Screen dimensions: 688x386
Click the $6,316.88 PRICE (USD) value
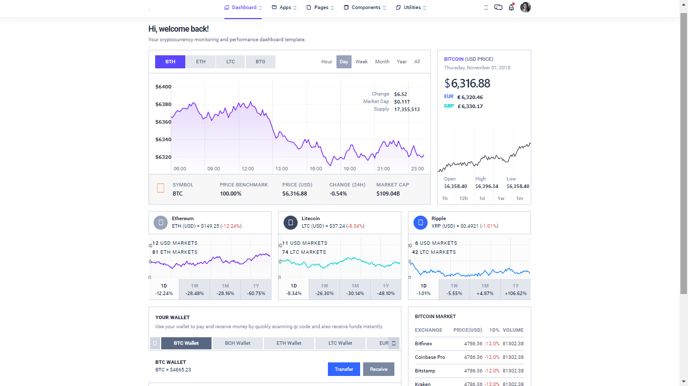coord(295,194)
